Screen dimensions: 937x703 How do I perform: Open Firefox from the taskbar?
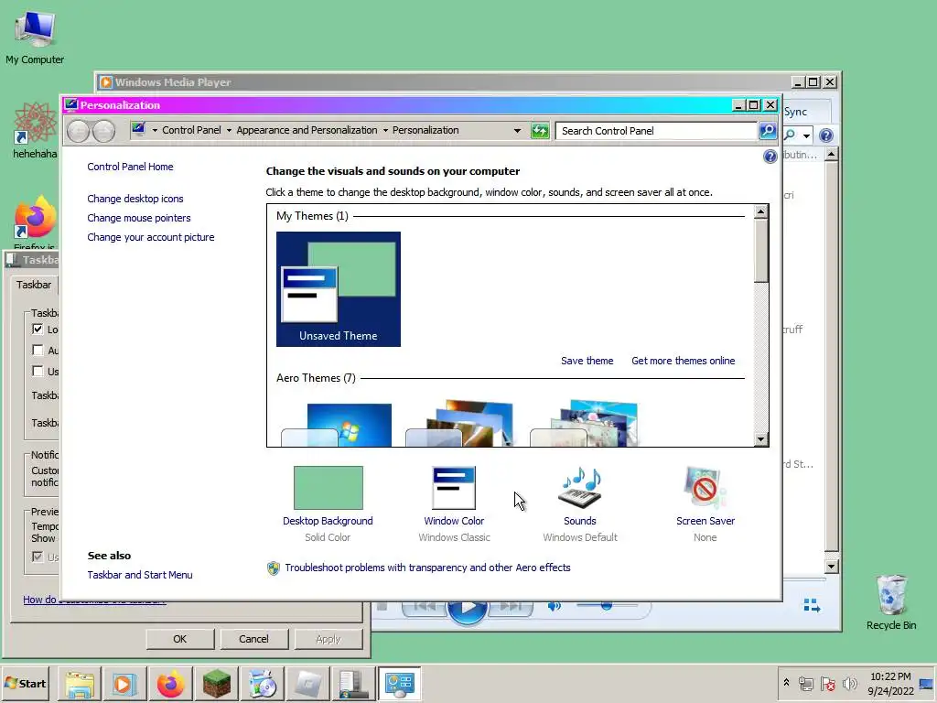click(170, 683)
